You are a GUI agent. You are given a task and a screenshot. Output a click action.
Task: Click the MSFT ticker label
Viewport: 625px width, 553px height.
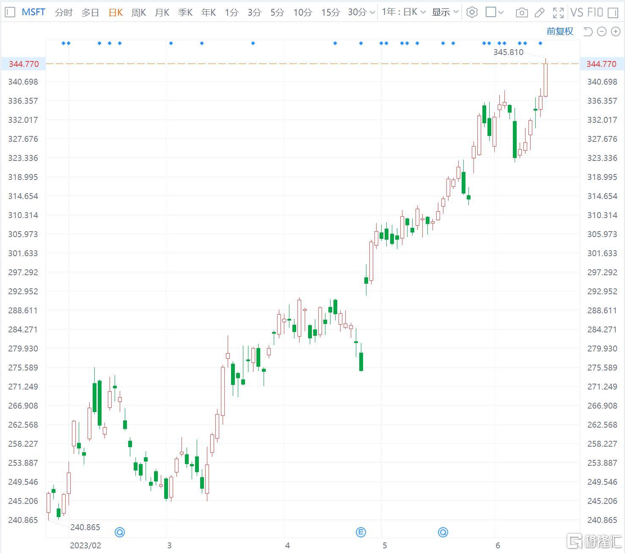pyautogui.click(x=33, y=12)
